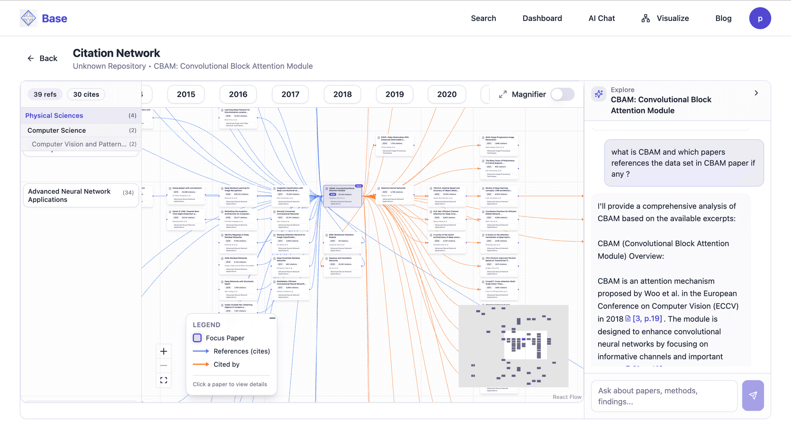791x428 pixels.
Task: Zoom out of the citation graph
Action: (164, 366)
